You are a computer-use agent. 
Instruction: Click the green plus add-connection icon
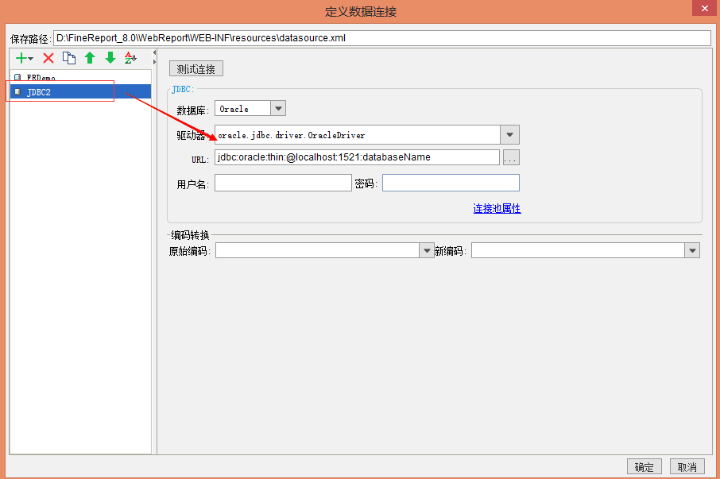21,58
